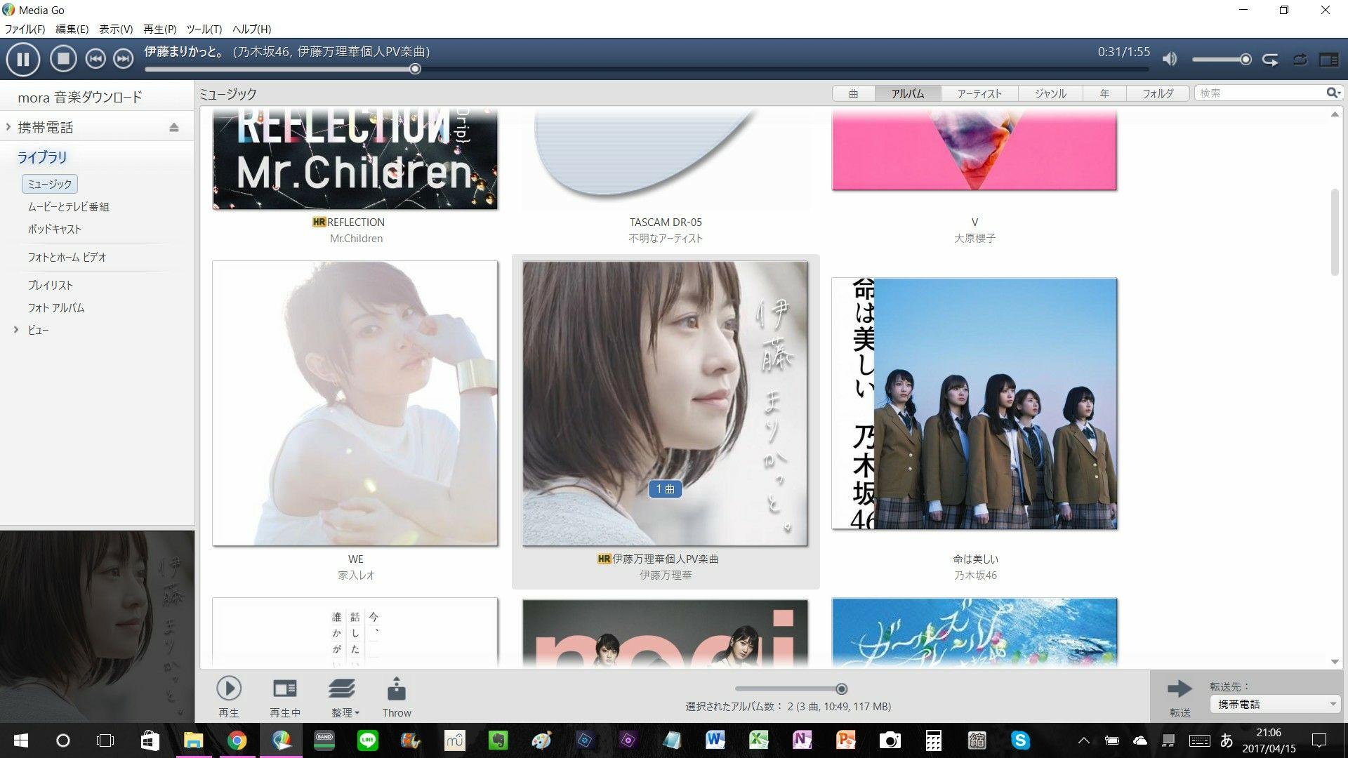Skip to the next track
Viewport: 1348px width, 758px height.
click(x=123, y=59)
